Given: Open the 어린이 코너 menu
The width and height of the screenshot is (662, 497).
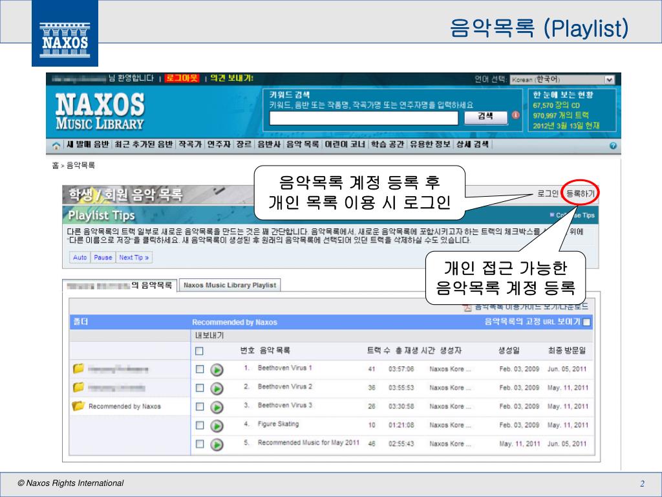Looking at the screenshot, I should (345, 144).
